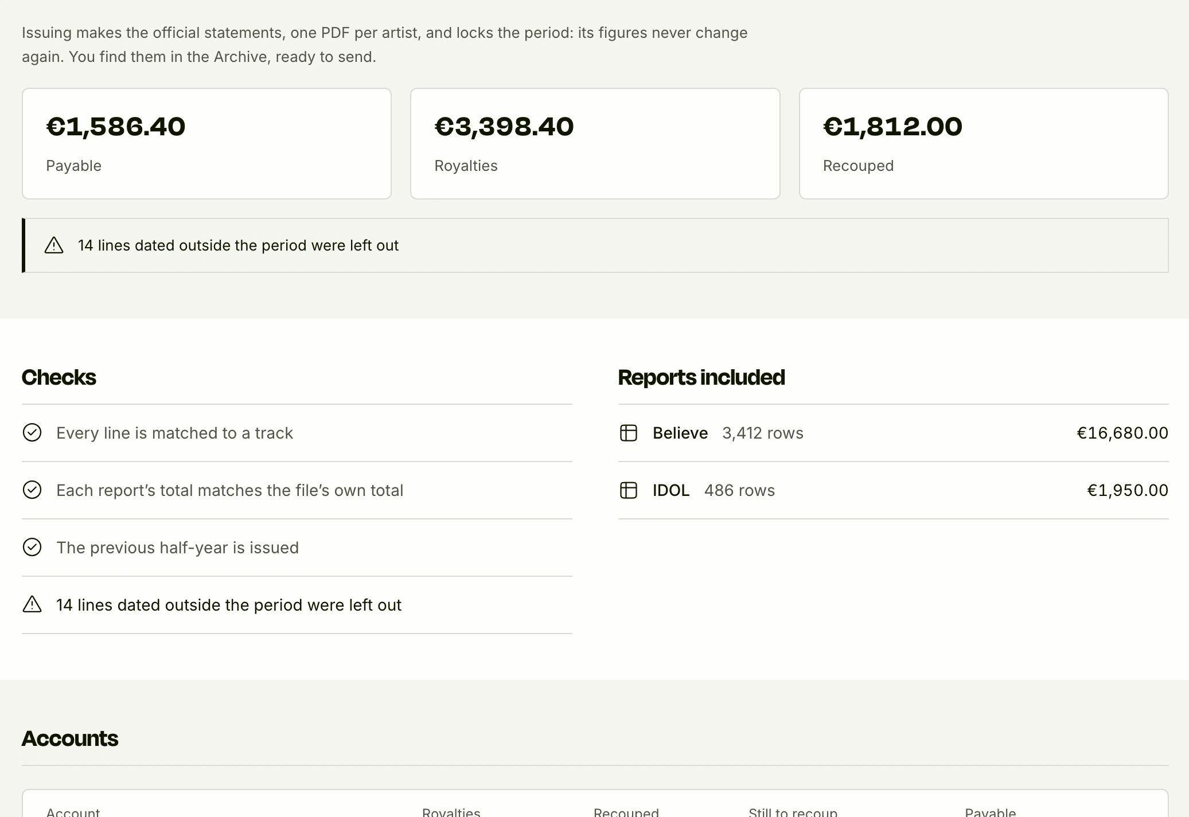The image size is (1189, 817).
Task: Click the Checks heading
Action: pyautogui.click(x=59, y=377)
